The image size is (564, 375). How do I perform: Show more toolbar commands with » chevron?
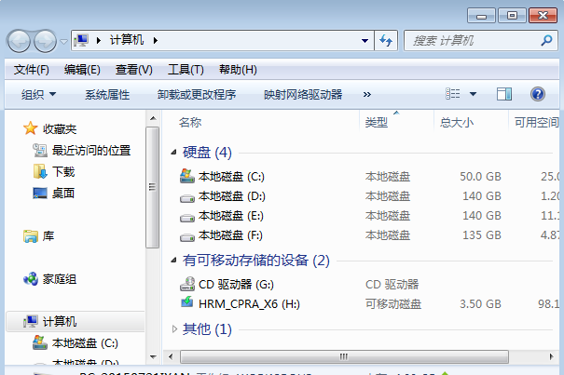[x=367, y=95]
